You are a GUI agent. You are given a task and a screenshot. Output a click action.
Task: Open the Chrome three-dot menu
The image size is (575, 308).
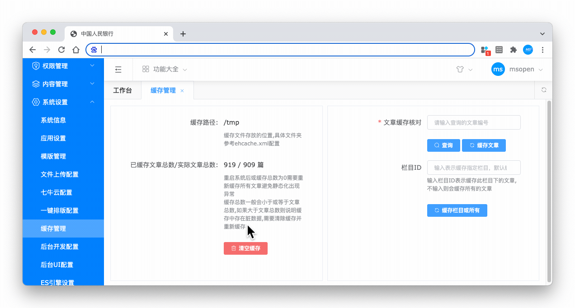[x=542, y=50]
